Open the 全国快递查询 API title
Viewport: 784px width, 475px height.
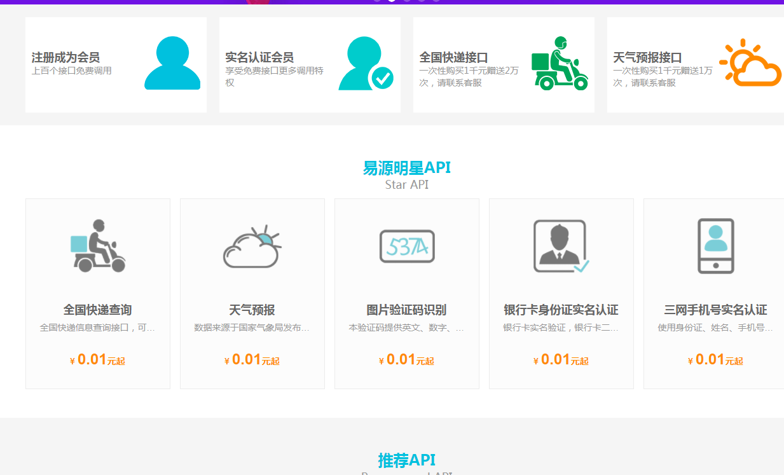coord(98,310)
